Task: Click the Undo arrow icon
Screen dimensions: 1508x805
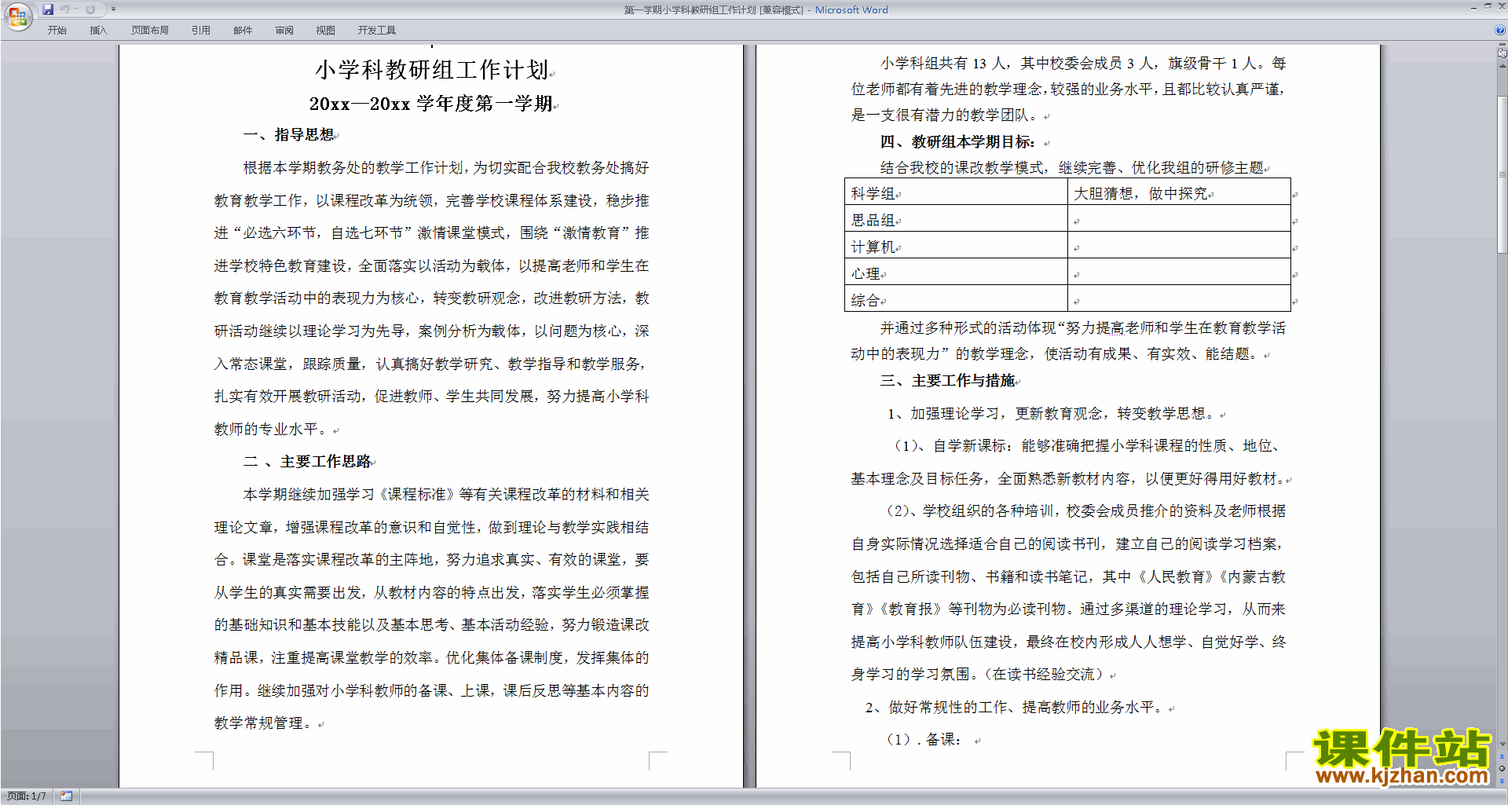Action: click(x=65, y=9)
